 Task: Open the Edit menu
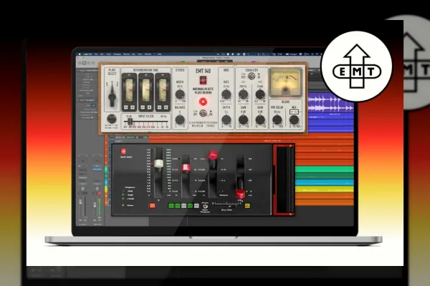(102, 54)
